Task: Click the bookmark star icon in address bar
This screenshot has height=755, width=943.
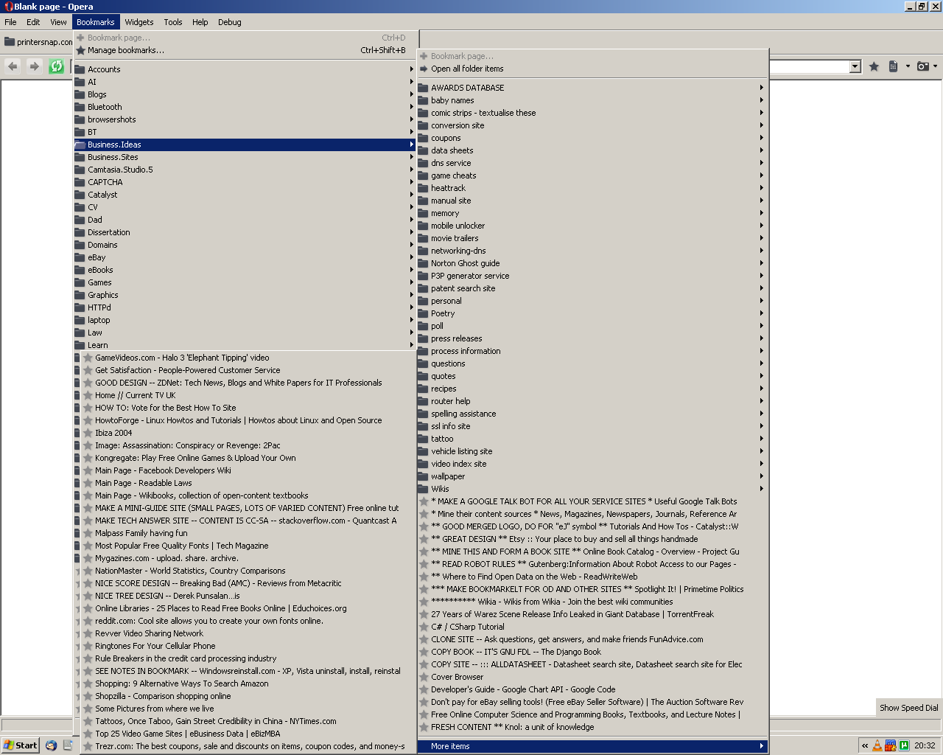Action: pyautogui.click(x=874, y=66)
